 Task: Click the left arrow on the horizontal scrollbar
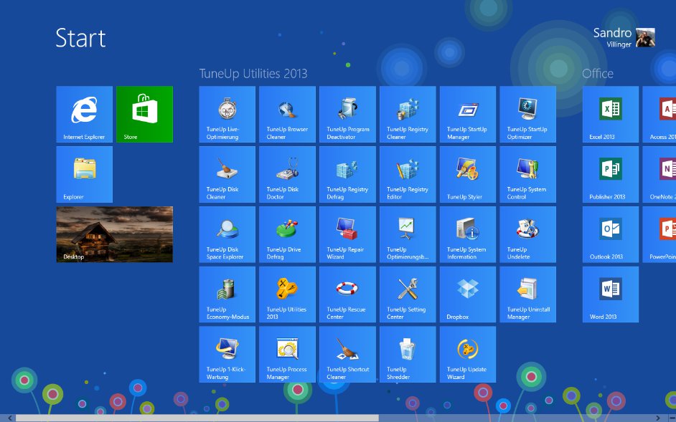9,418
